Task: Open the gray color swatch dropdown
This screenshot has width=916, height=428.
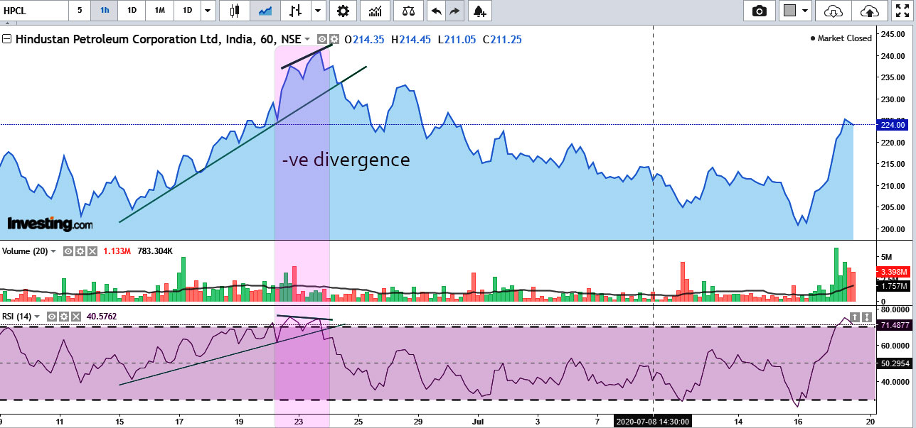Action: pos(796,11)
